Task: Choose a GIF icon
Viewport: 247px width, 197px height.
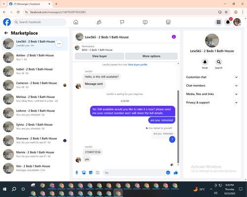Action: pyautogui.click(x=98, y=172)
